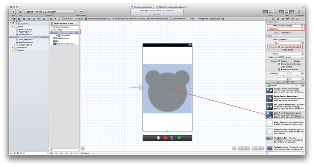Screen dimensions: 314x167
Task: Open Background color swatch
Action: (281, 57)
